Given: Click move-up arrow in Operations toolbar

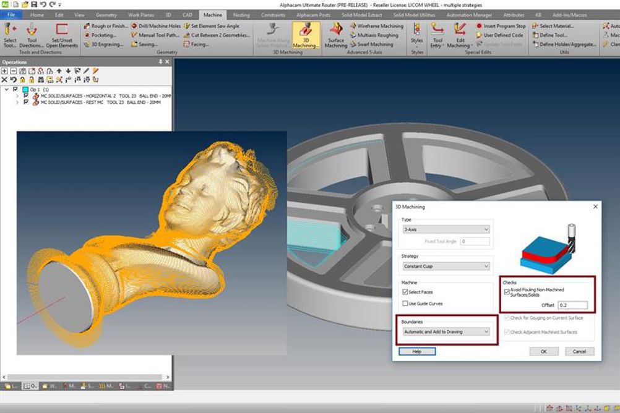Looking at the screenshot, I should 59,71.
